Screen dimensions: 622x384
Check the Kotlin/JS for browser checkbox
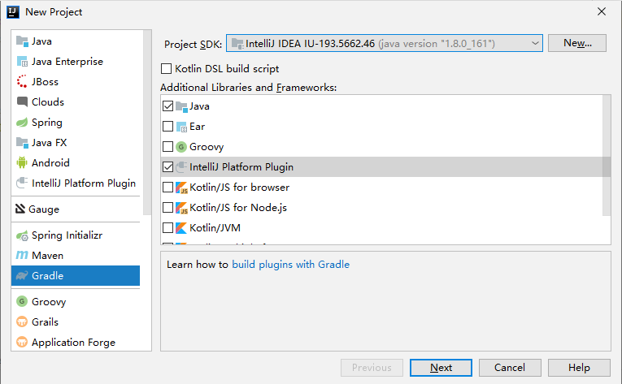[167, 187]
